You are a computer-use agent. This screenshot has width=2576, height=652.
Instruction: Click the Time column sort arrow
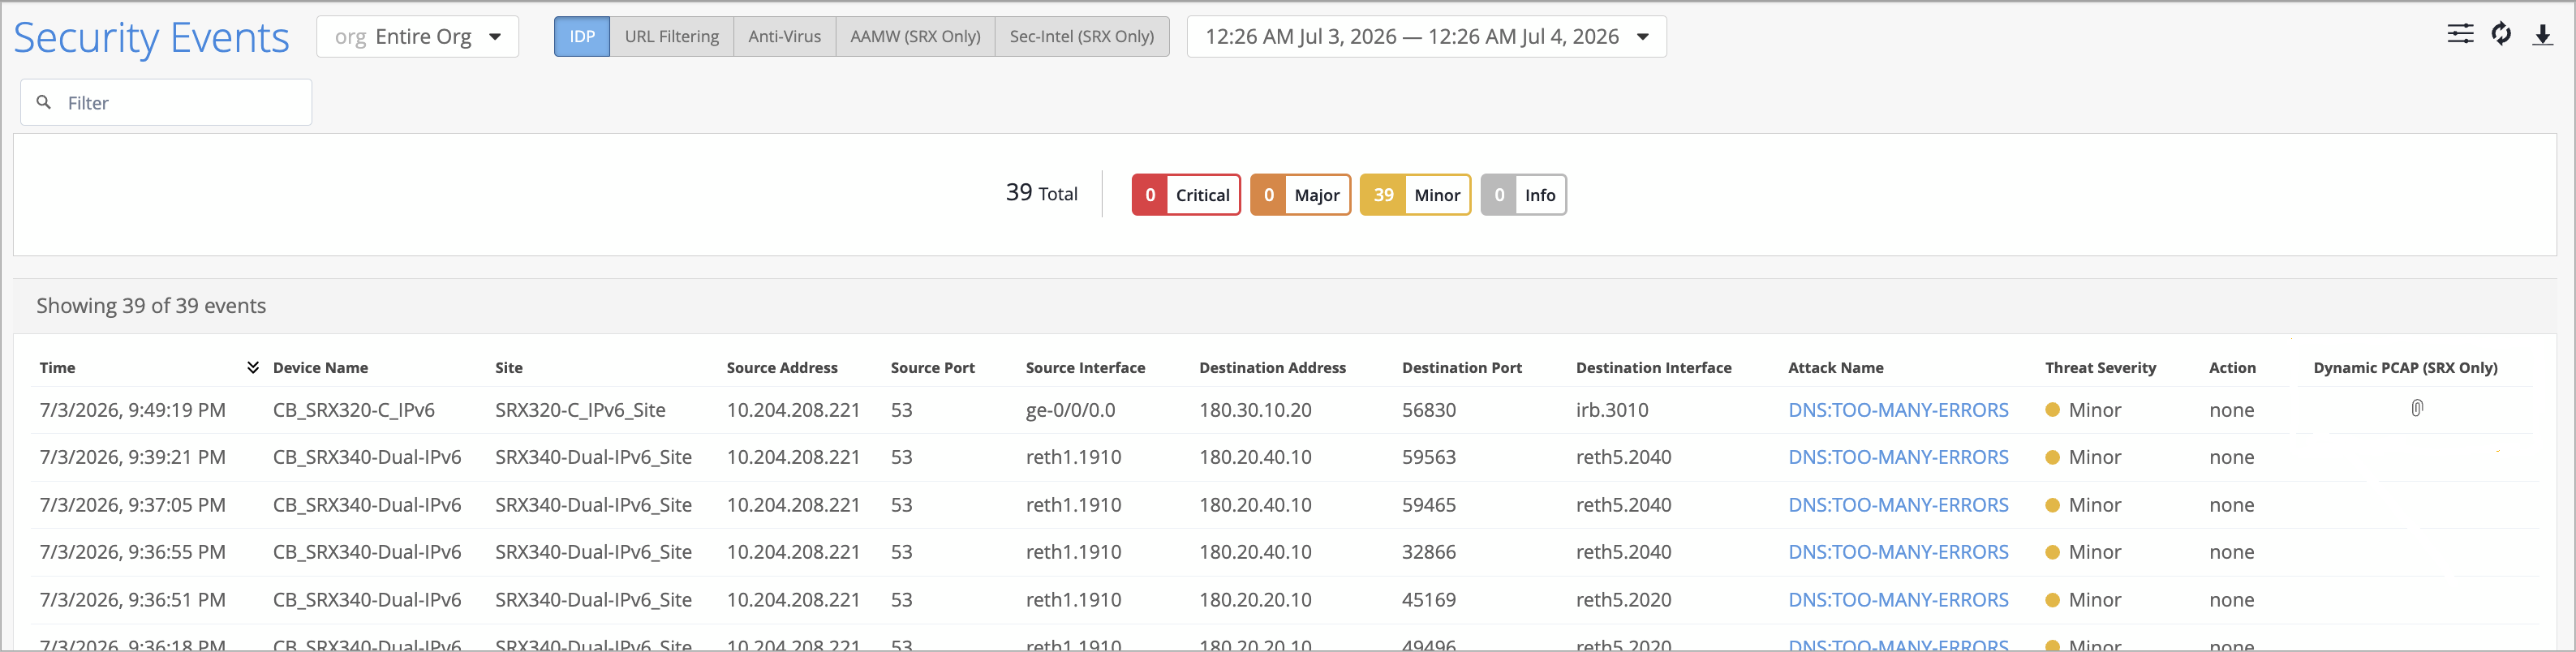point(253,367)
